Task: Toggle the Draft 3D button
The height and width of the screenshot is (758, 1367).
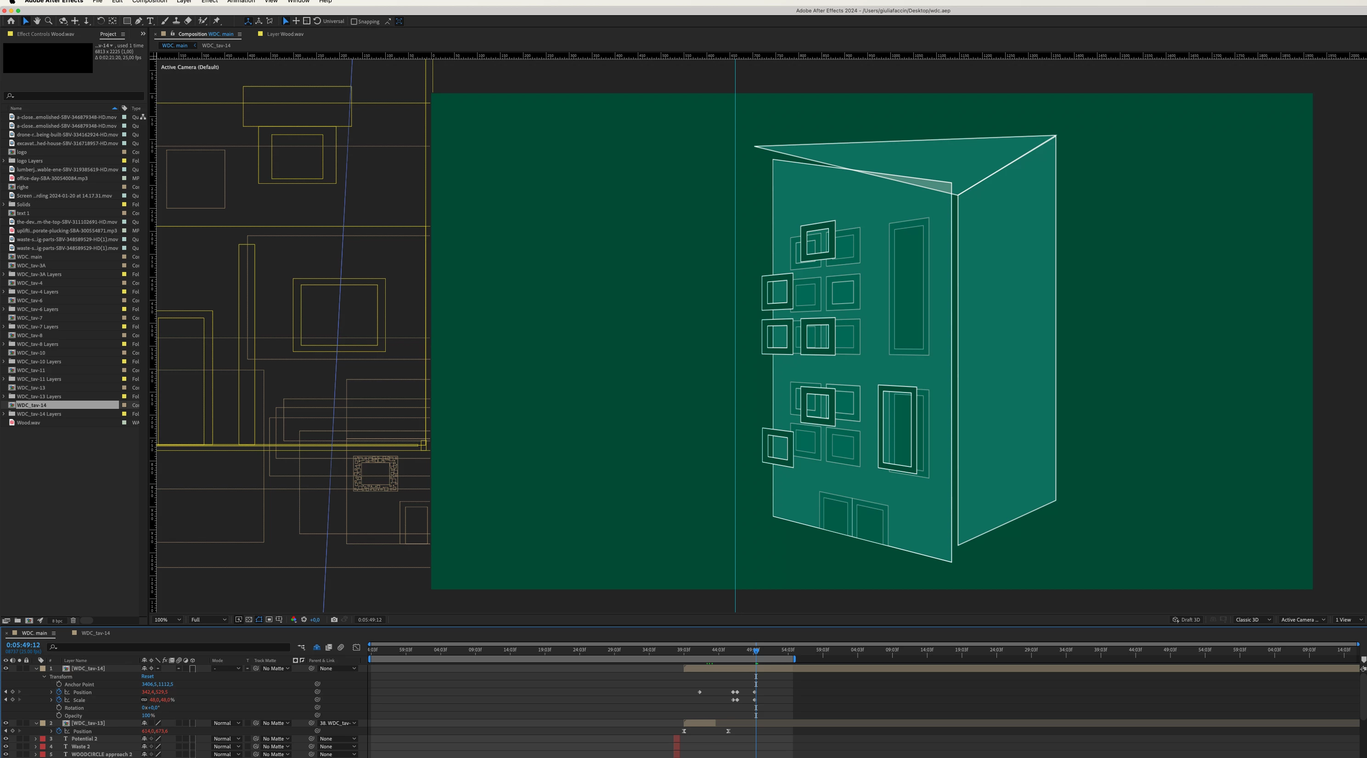Action: pyautogui.click(x=1186, y=619)
